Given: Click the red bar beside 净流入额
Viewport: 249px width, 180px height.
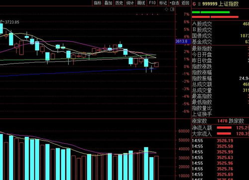Looking at the screenshot, I should [x=224, y=128].
